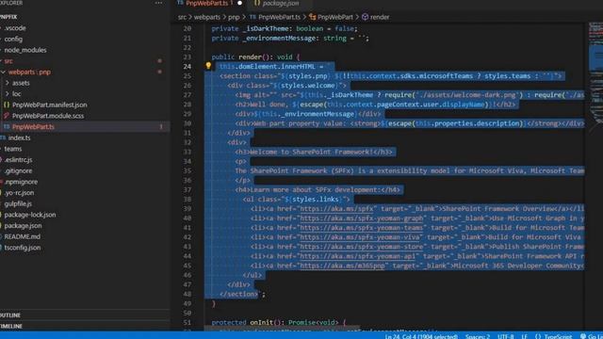The image size is (603, 339).
Task: Expand the loc folder chevron
Action: click(x=8, y=94)
